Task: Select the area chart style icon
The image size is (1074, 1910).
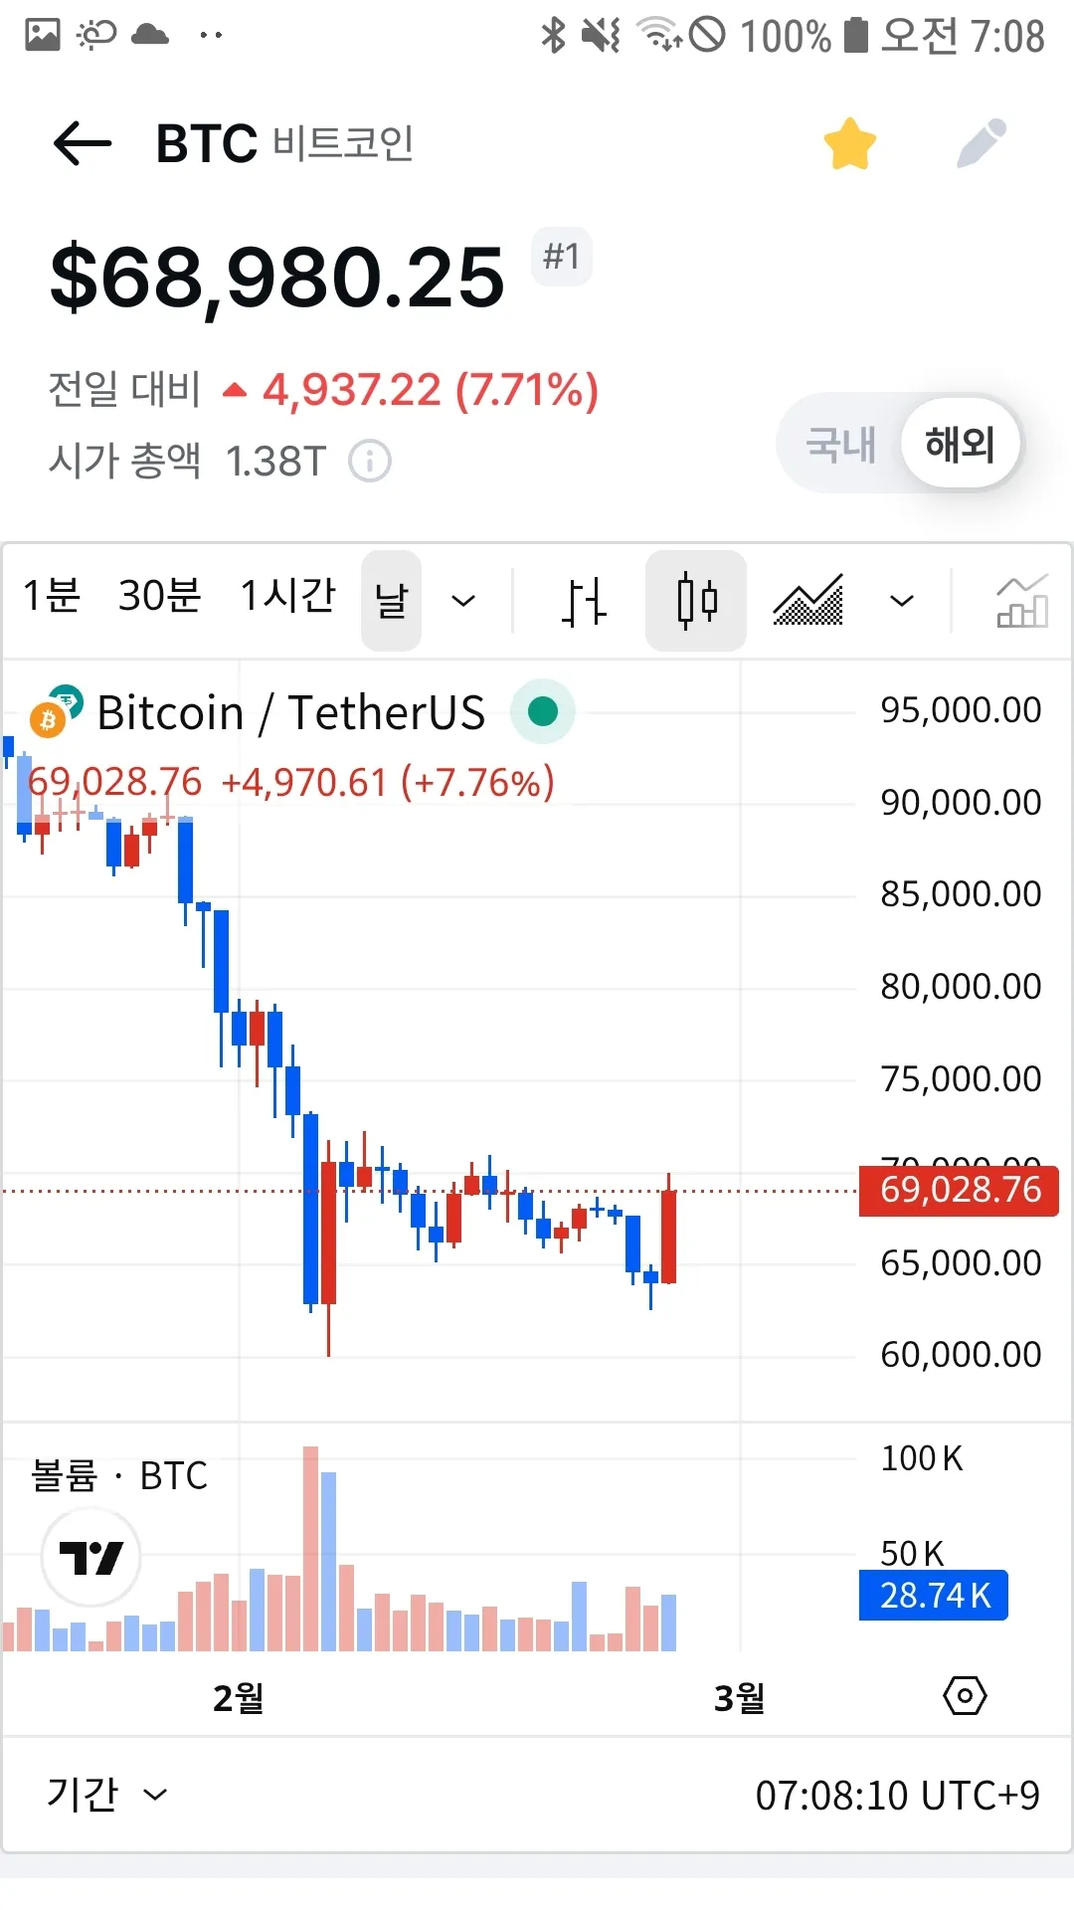Action: [x=808, y=601]
